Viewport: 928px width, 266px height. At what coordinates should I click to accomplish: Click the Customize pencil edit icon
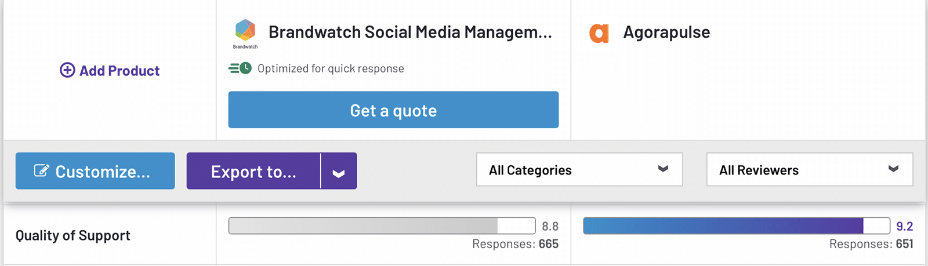click(41, 170)
